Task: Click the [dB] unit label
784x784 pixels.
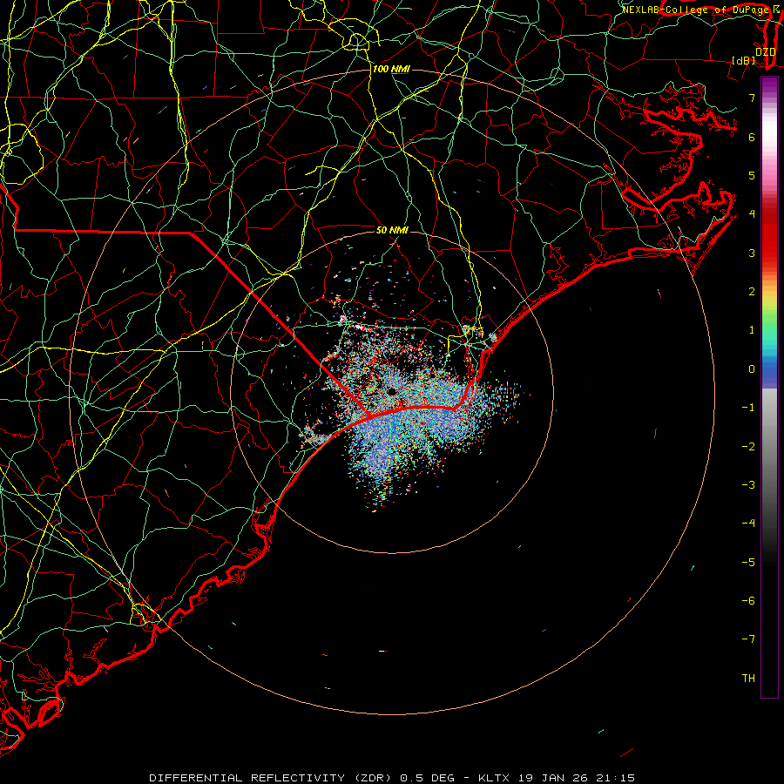Action: tap(744, 60)
